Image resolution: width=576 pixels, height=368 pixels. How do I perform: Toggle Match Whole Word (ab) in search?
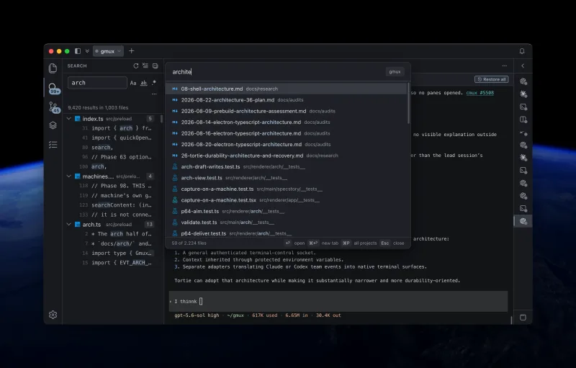[143, 83]
